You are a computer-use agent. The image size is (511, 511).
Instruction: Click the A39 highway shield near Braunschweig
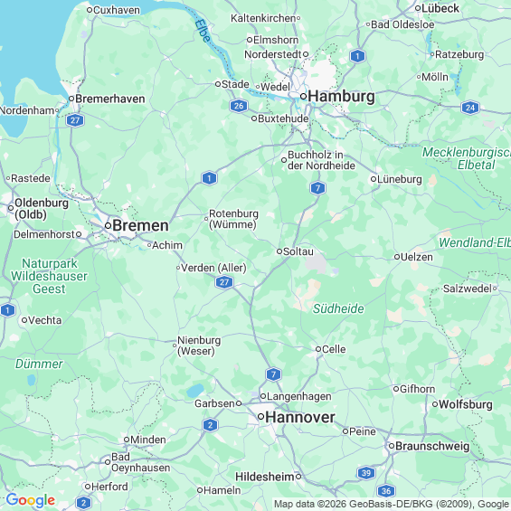[x=366, y=473]
